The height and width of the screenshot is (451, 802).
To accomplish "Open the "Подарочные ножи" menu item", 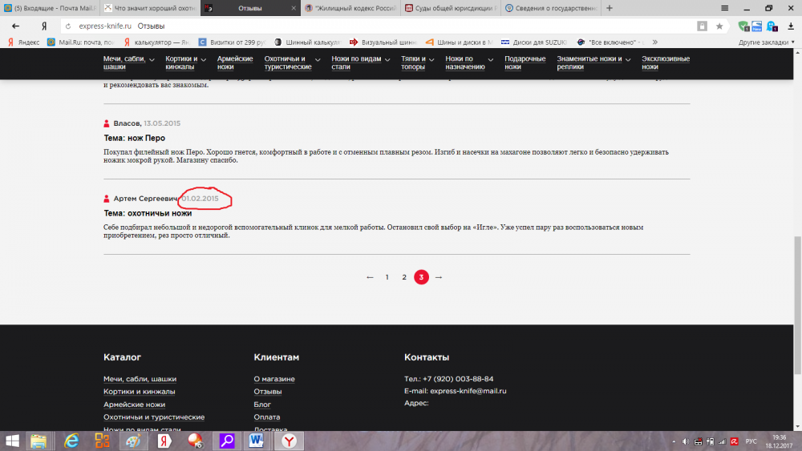I will 525,62.
